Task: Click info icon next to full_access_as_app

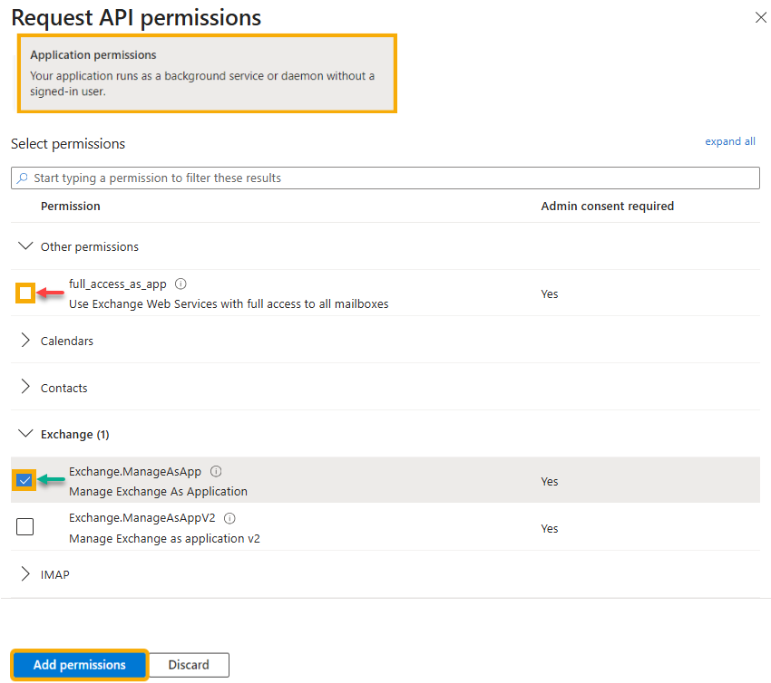Action: (181, 284)
